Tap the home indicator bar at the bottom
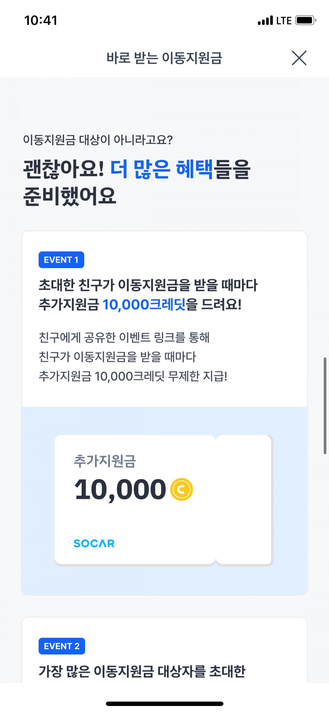This screenshot has height=713, width=329. pyautogui.click(x=164, y=704)
